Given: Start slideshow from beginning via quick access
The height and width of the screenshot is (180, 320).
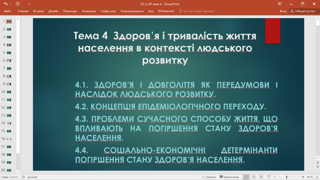Looking at the screenshot, I should [18, 4].
